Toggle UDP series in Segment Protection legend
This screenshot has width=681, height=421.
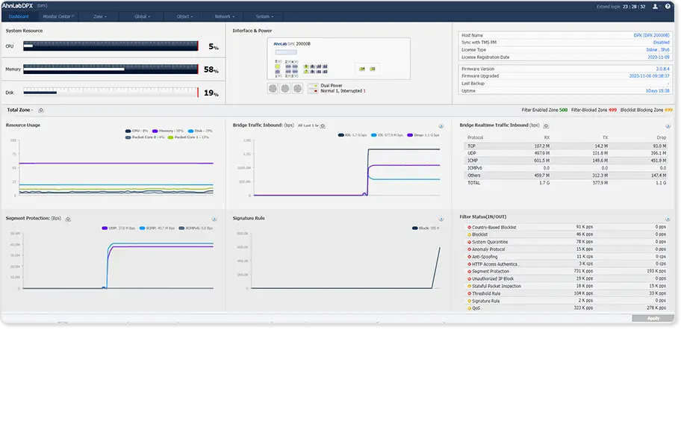coord(118,228)
